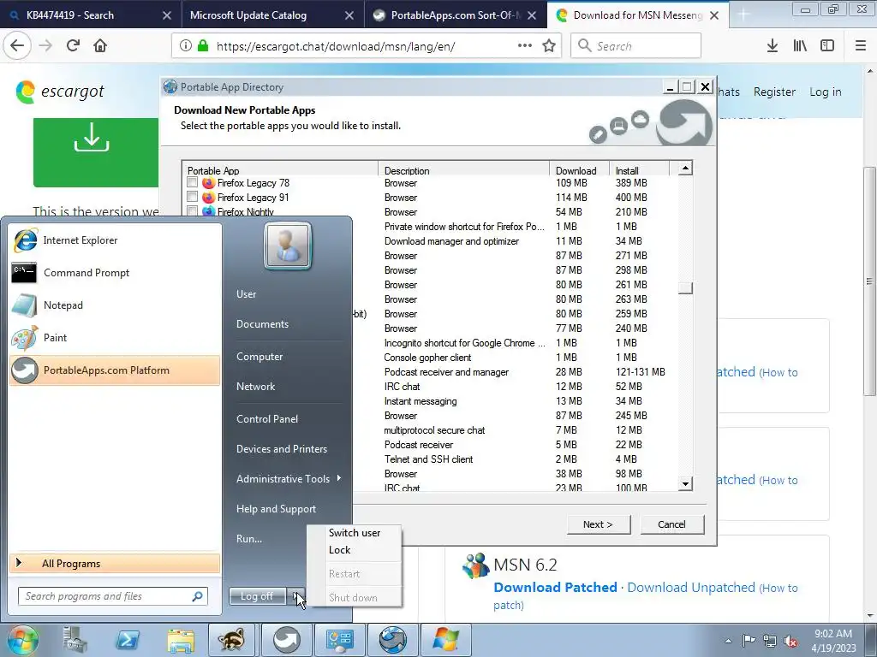Viewport: 877px width, 657px height.
Task: Bookmark this page with the star
Action: click(549, 46)
